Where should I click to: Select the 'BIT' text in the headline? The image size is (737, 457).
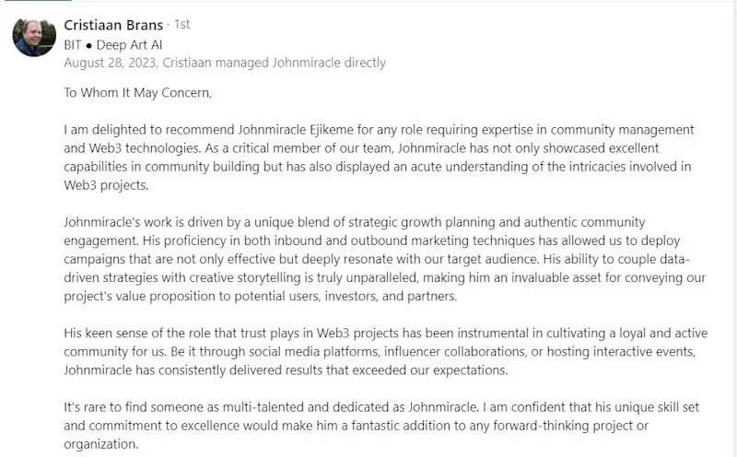[76, 44]
